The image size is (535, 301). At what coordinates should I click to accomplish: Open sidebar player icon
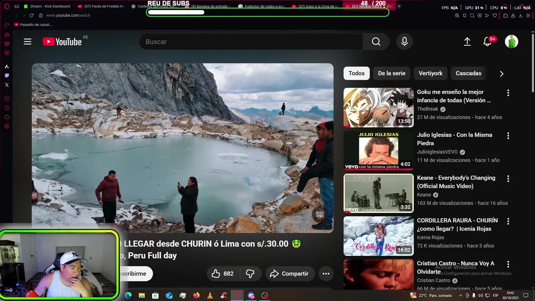(x=7, y=99)
